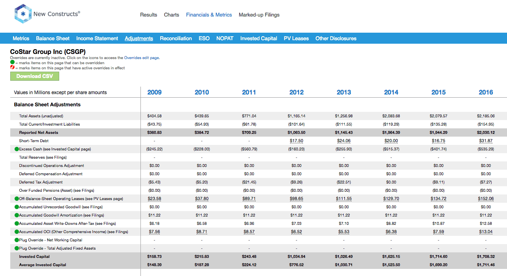This screenshot has width=507, height=276.
Task: Switch to the Invested Capital tab
Action: tap(259, 39)
